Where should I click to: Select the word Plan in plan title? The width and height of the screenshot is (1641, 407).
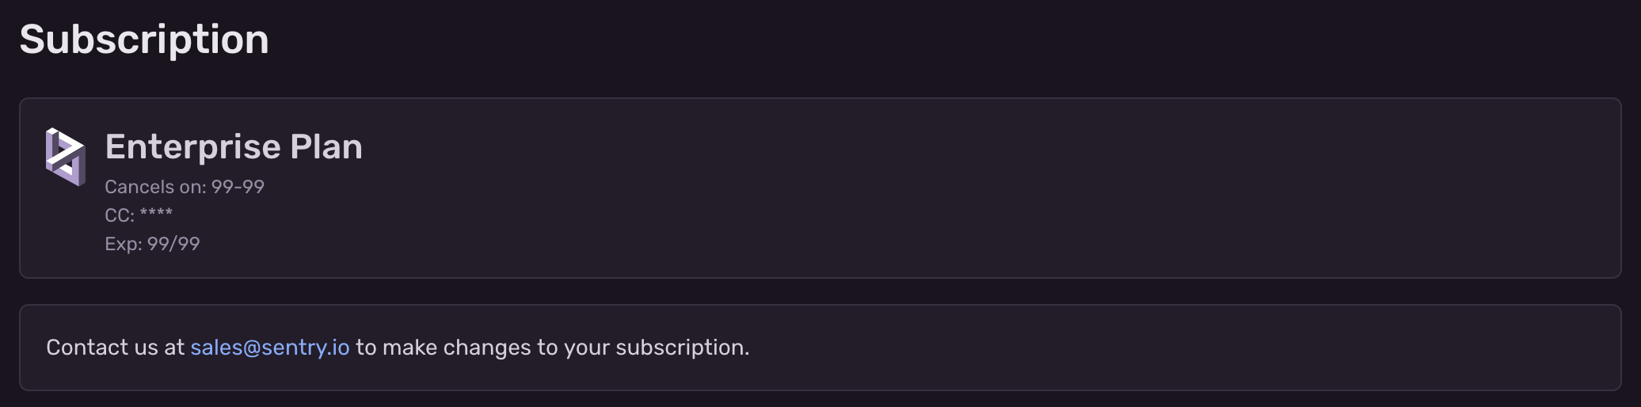pos(326,147)
